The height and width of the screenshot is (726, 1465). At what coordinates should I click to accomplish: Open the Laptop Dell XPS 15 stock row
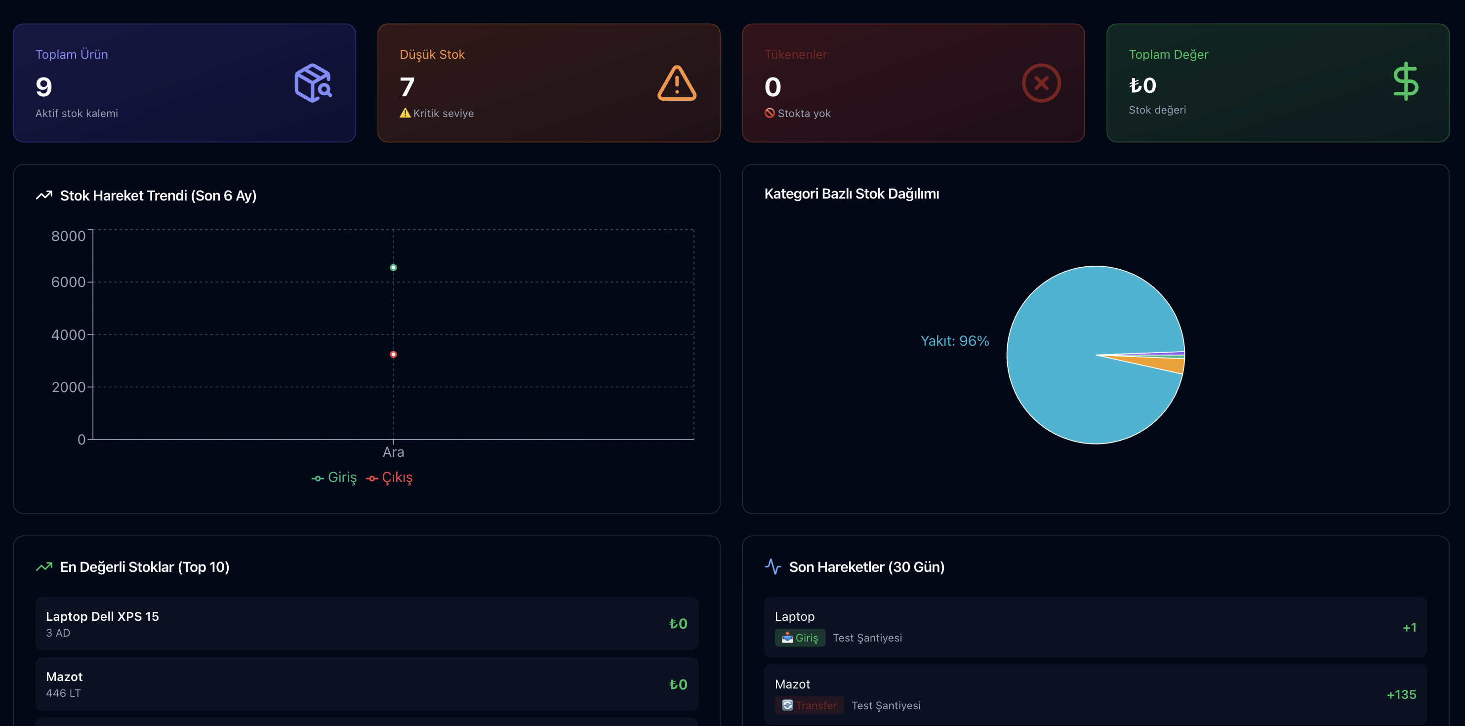(366, 624)
